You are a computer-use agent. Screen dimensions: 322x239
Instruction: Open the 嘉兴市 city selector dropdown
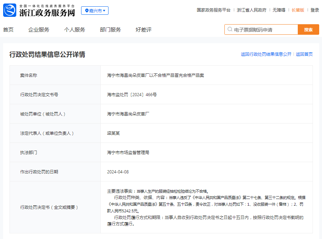pos(95,11)
